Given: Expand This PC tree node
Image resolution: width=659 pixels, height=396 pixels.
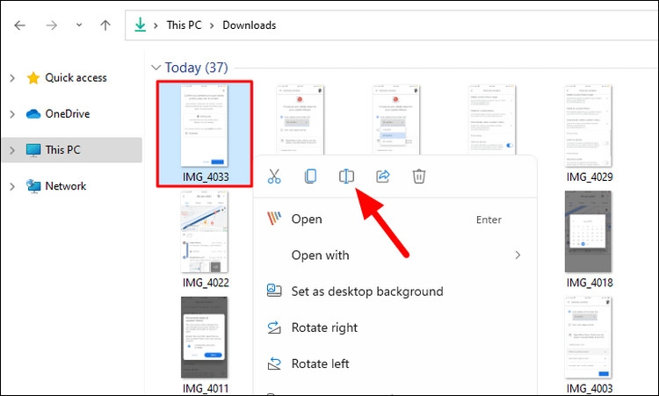Looking at the screenshot, I should (x=12, y=150).
